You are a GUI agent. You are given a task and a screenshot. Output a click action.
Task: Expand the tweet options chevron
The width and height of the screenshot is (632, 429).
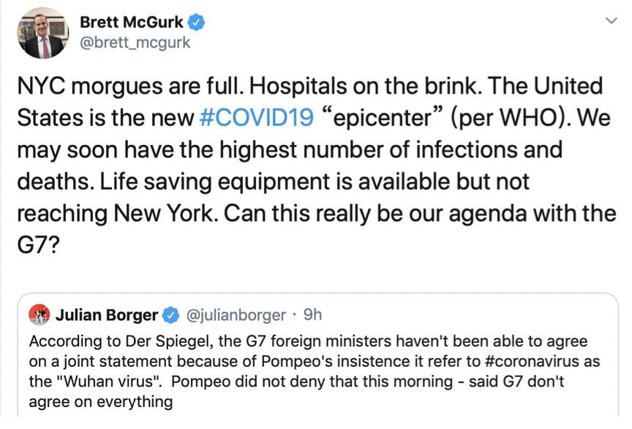point(612,20)
